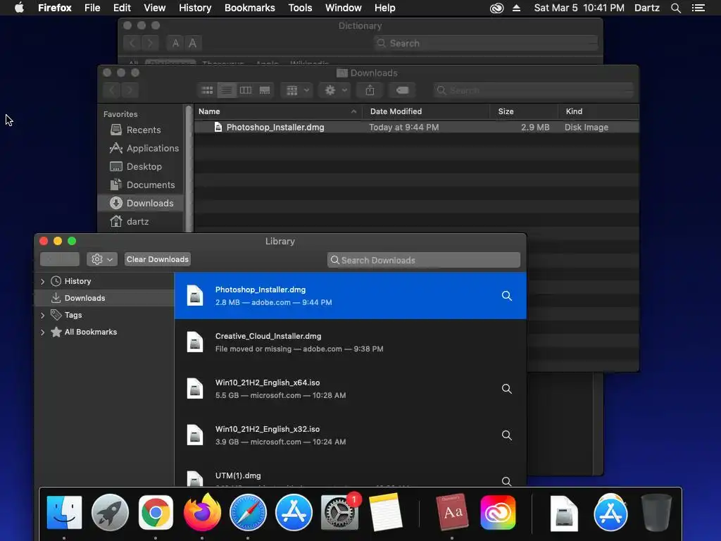This screenshot has width=721, height=541.
Task: Decrease font size in Dictionary window
Action: click(x=175, y=43)
